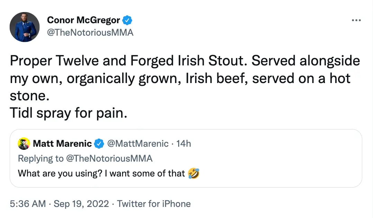Select Matt Marenic's display name
The image size is (373, 218).
(62, 143)
